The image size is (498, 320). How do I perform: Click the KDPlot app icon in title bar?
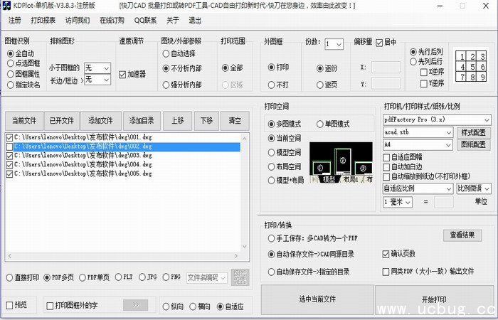6,6
